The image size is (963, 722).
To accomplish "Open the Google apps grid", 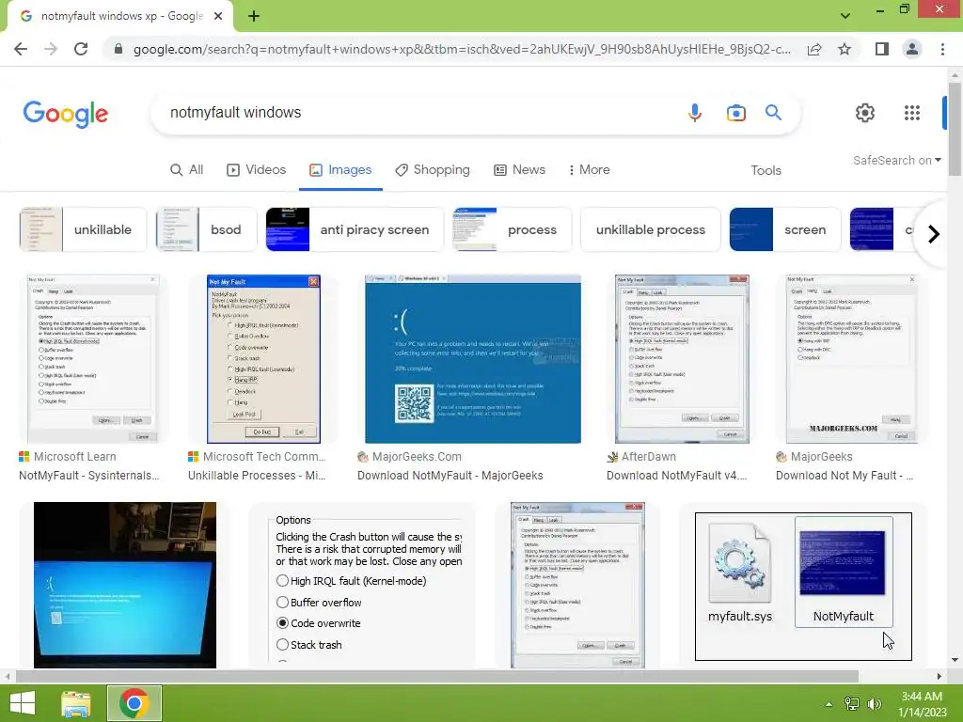I will (912, 113).
